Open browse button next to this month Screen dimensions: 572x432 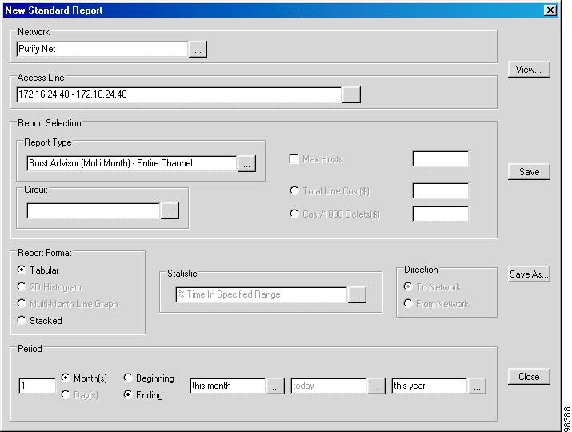(275, 386)
